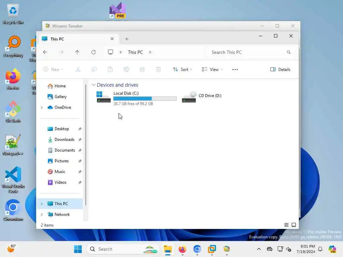Close the This PC tab

click(x=112, y=39)
